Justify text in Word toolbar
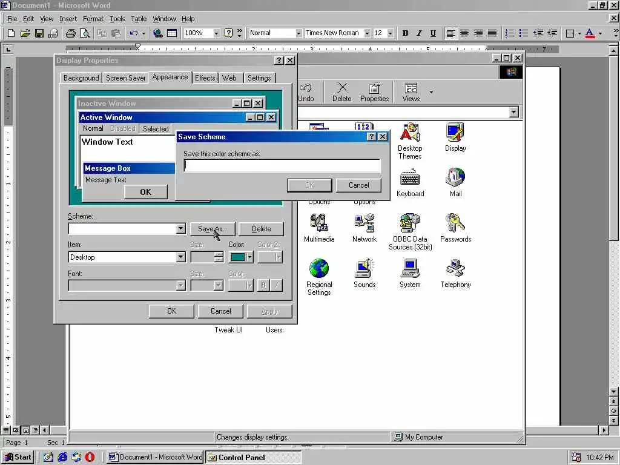Screen dimensions: 620x465 click(492, 33)
